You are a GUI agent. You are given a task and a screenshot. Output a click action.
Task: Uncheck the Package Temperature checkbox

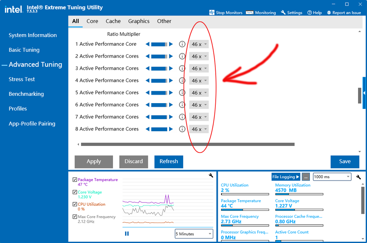(75, 180)
